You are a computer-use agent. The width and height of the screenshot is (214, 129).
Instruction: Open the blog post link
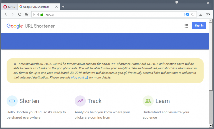77,77
